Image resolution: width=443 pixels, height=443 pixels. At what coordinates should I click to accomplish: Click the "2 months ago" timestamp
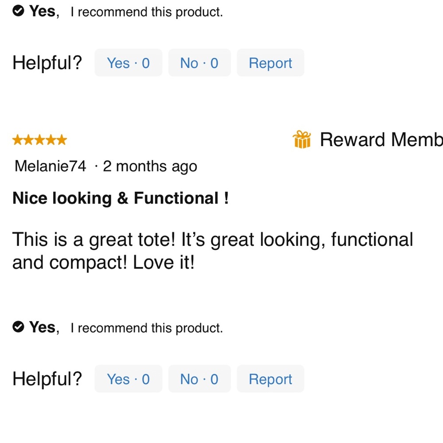point(150,166)
